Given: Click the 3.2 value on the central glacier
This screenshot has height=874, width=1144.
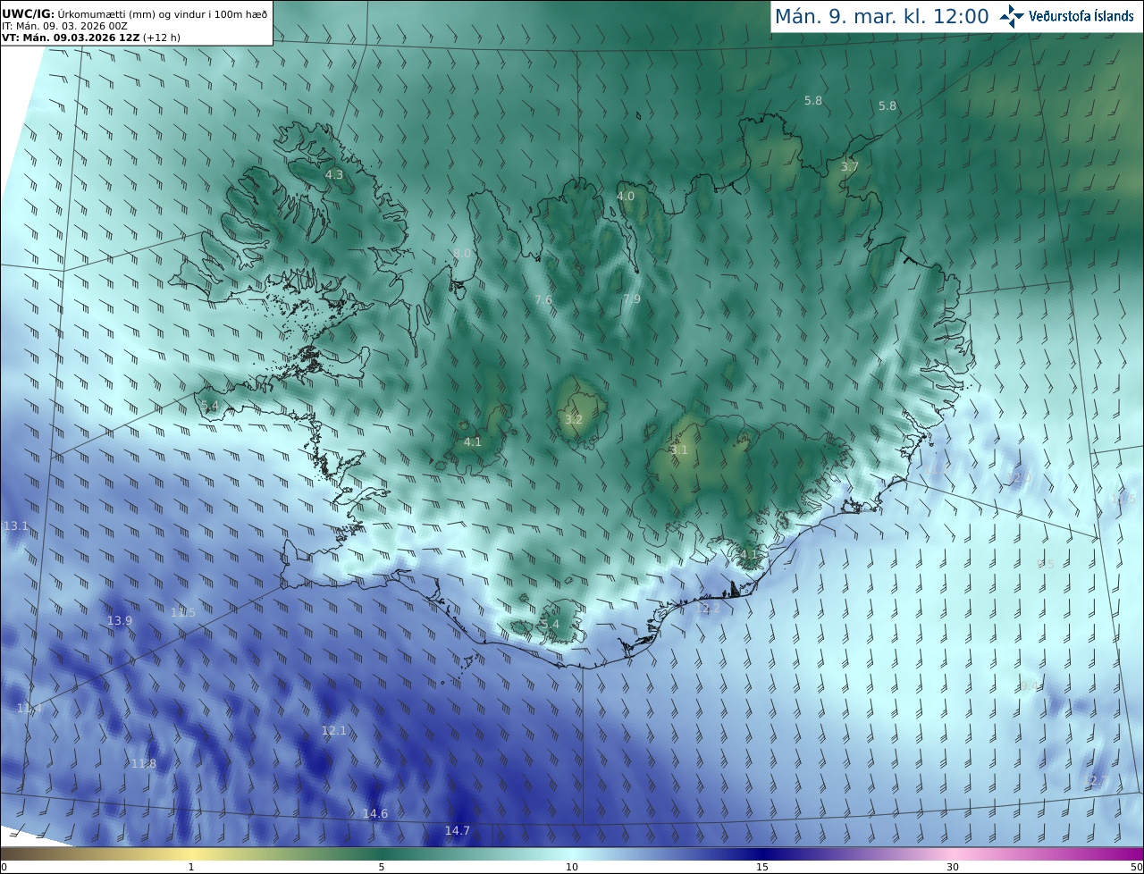Looking at the screenshot, I should (x=574, y=419).
